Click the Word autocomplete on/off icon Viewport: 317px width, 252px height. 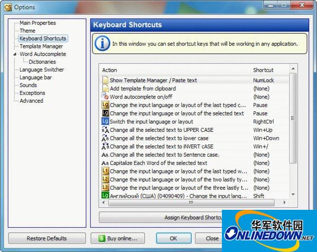[x=105, y=96]
